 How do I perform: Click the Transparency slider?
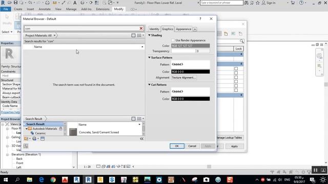pyautogui.click(x=183, y=51)
